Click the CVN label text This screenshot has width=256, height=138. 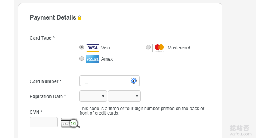pyautogui.click(x=36, y=112)
